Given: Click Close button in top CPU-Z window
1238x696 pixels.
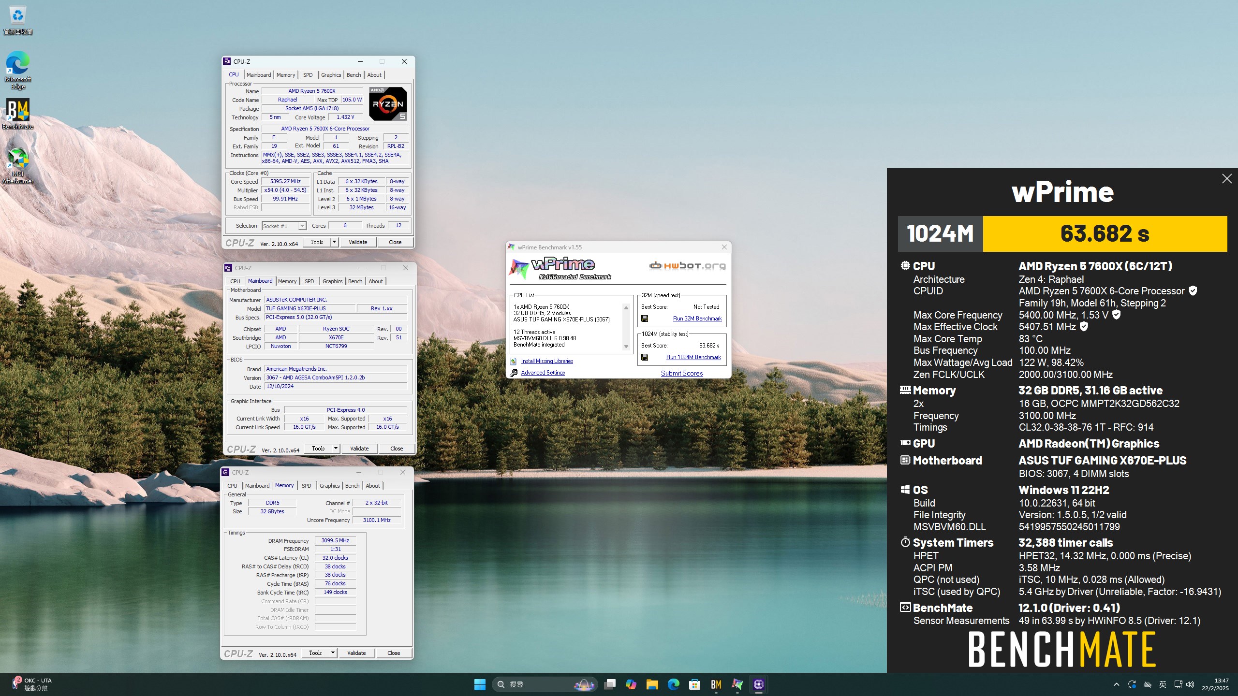Looking at the screenshot, I should click(x=395, y=242).
